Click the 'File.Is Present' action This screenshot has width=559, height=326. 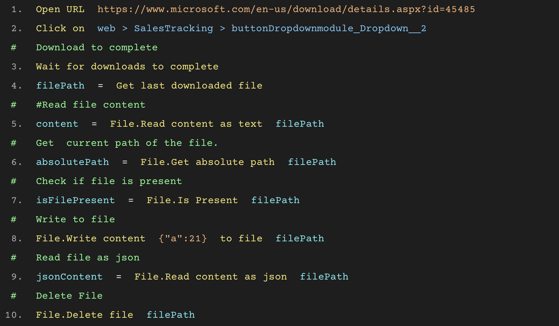192,200
